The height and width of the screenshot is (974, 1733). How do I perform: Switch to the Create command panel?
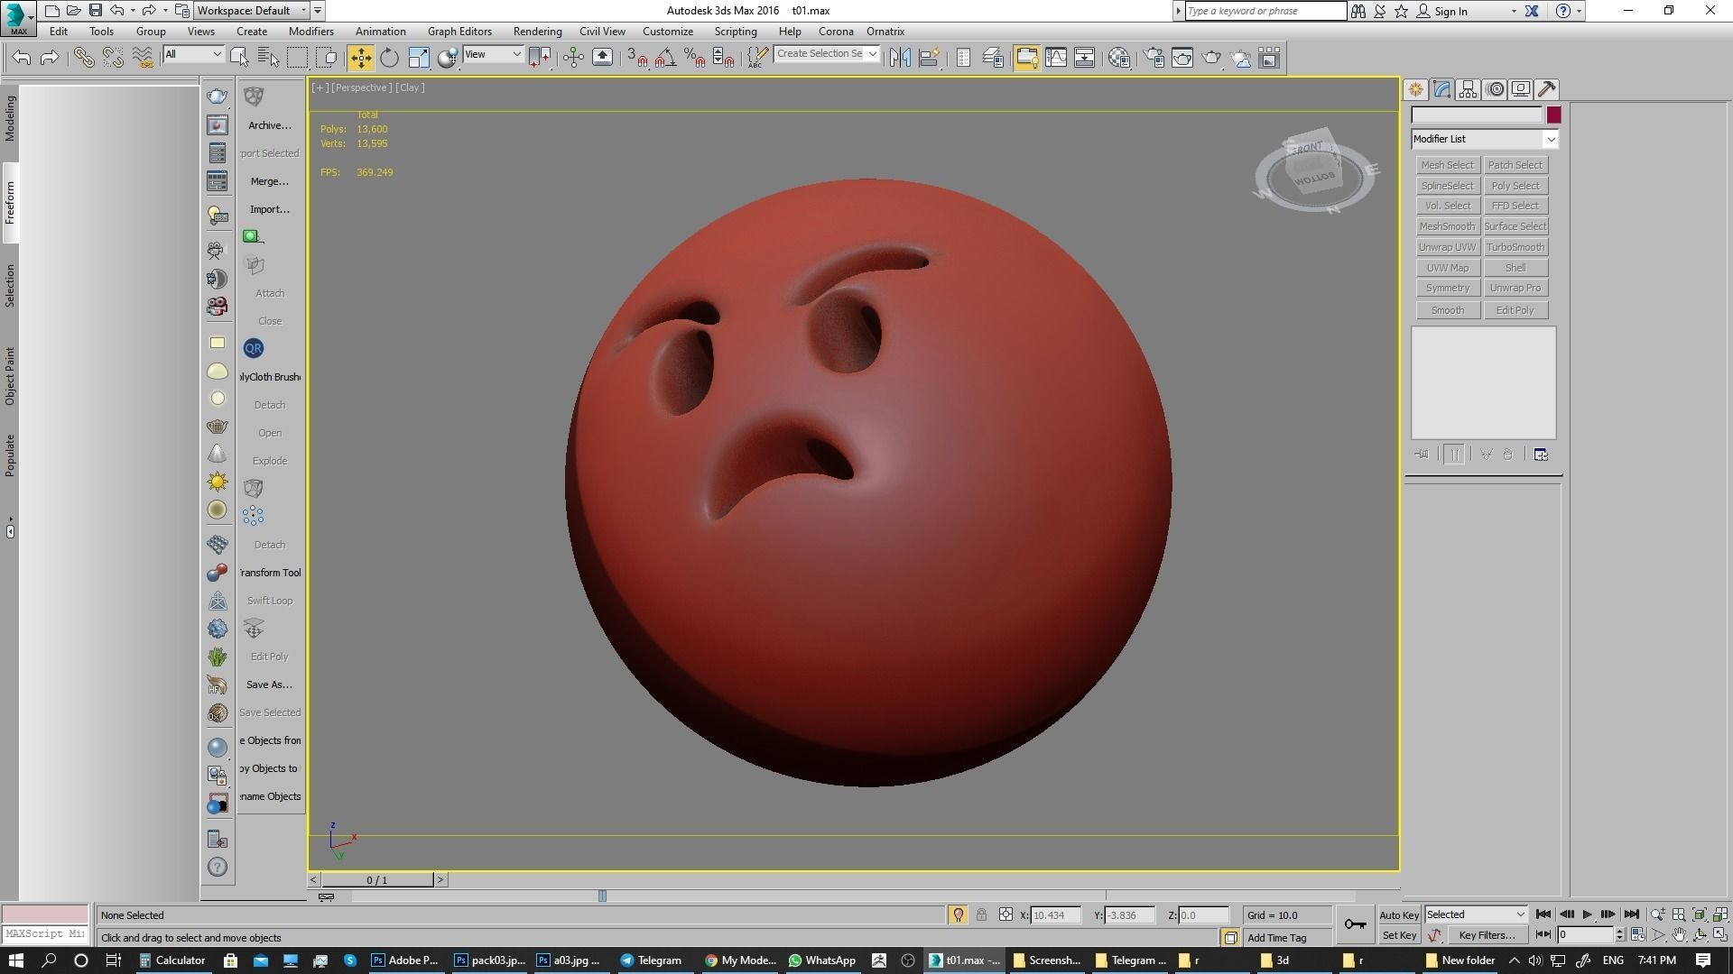coord(1415,89)
